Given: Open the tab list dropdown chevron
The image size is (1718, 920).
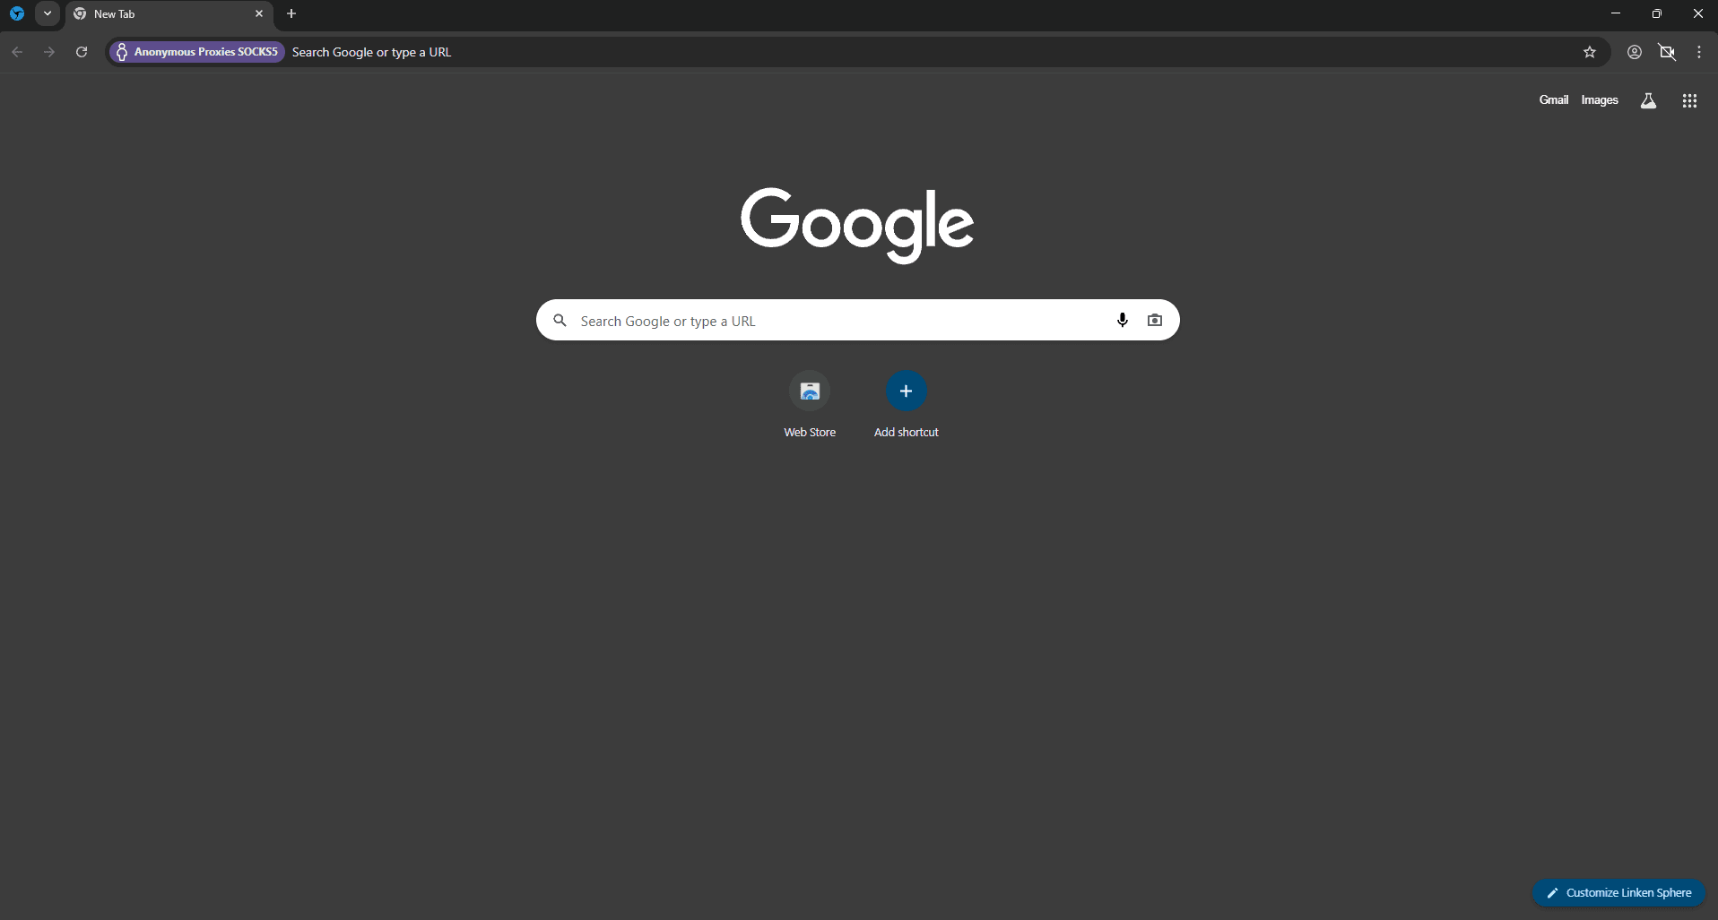Looking at the screenshot, I should (x=48, y=13).
